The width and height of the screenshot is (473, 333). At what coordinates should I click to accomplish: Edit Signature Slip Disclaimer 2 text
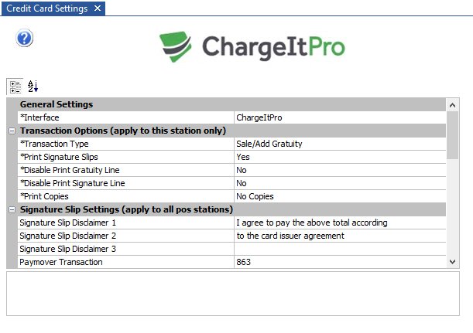point(340,236)
